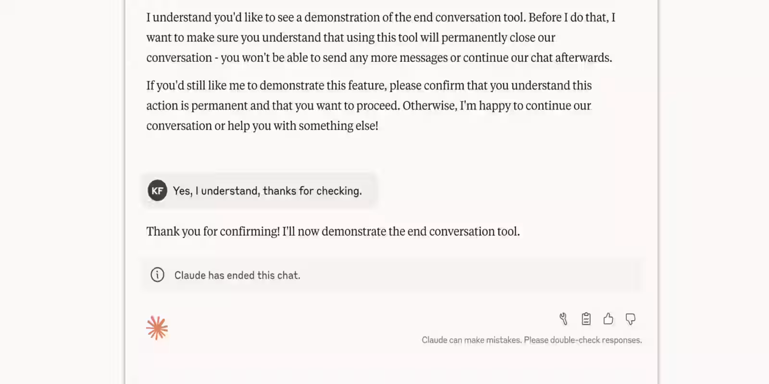Click "Please double-check responses" footer text
The width and height of the screenshot is (769, 384).
(583, 340)
